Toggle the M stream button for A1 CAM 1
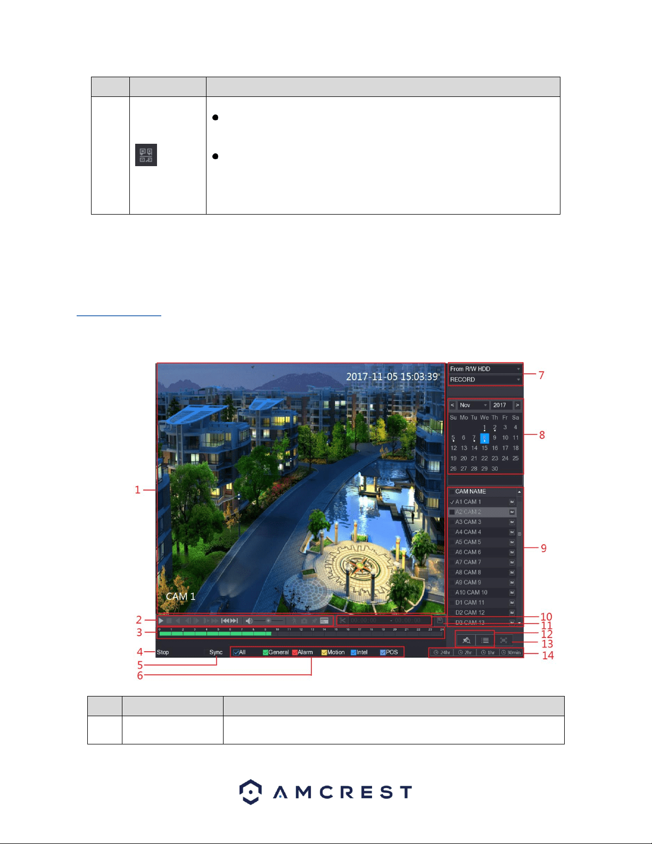 512,502
